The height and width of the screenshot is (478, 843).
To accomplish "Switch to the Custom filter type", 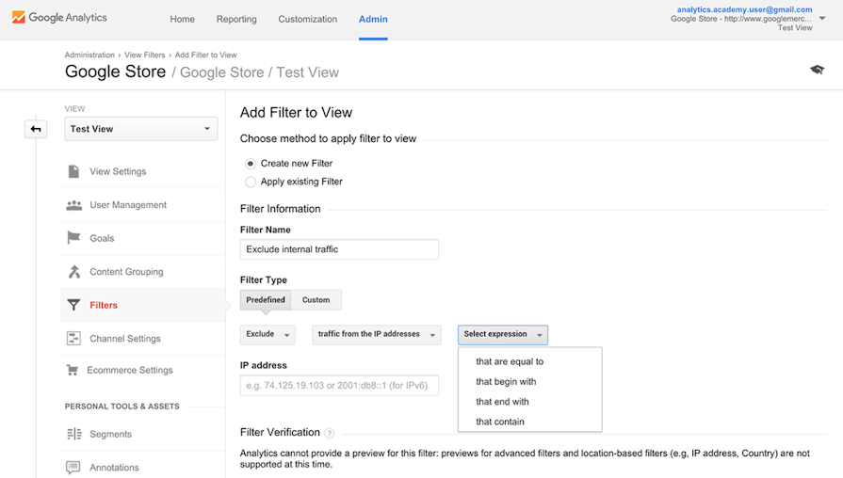I will point(316,300).
